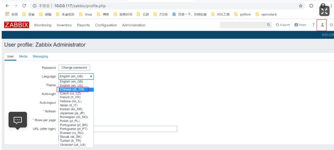Switch to the User tab

click(11, 56)
